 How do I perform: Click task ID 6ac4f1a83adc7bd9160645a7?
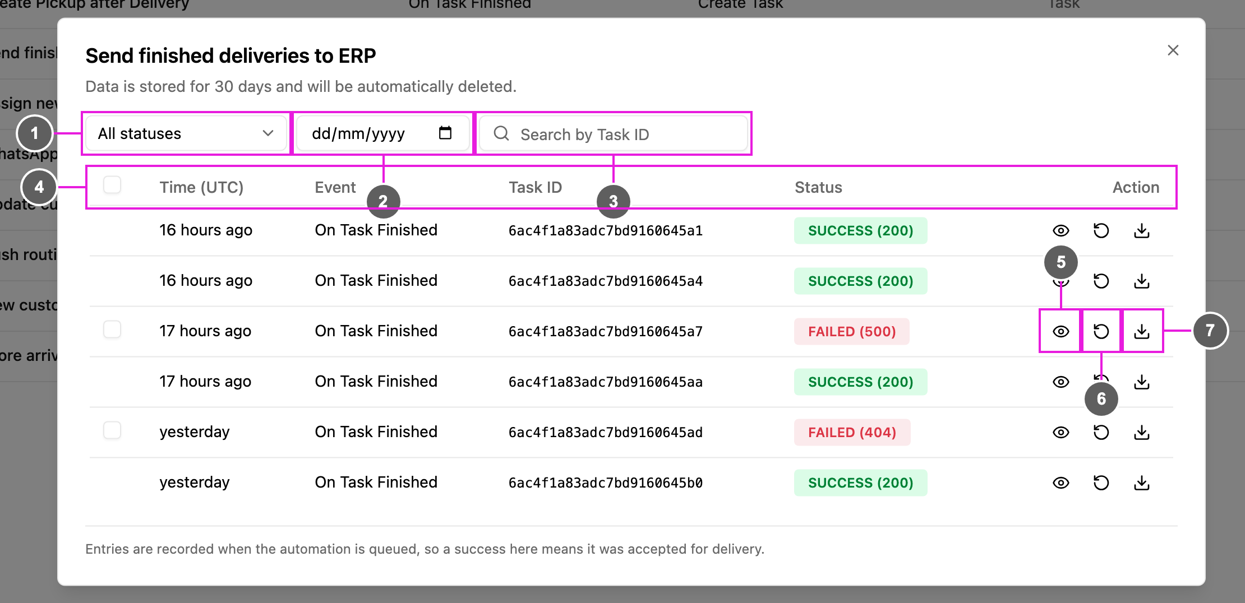606,332
